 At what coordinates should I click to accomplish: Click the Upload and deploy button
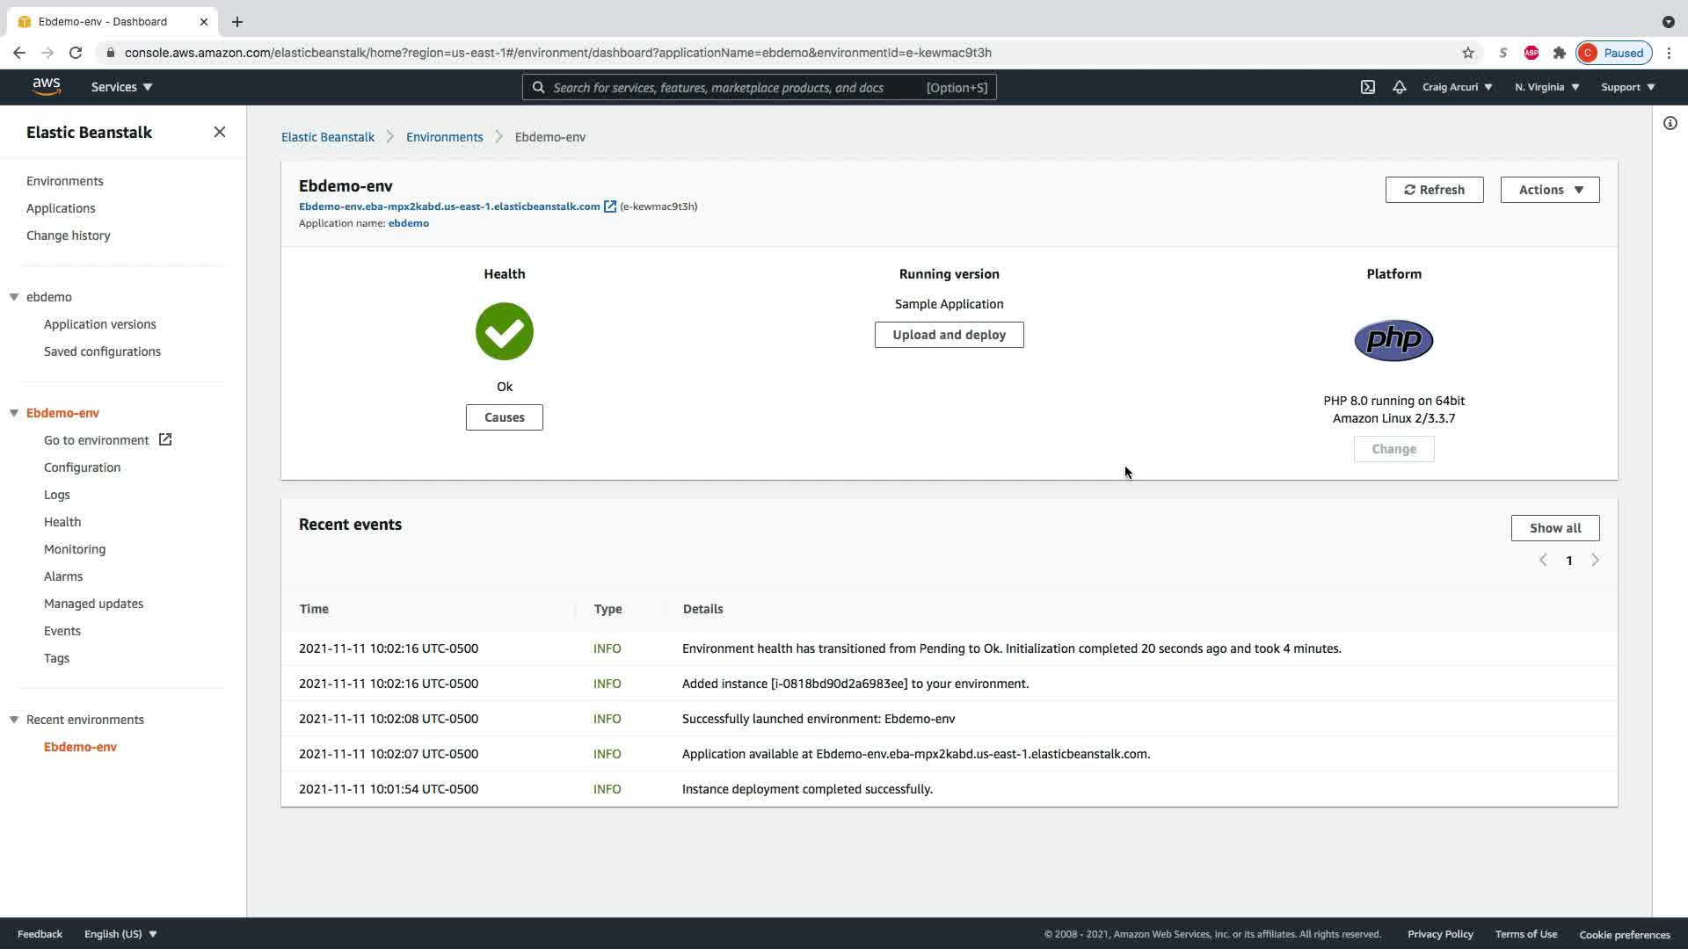949,335
